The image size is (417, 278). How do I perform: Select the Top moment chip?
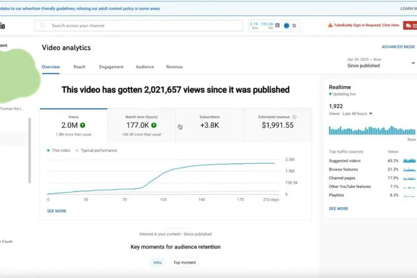click(x=184, y=262)
